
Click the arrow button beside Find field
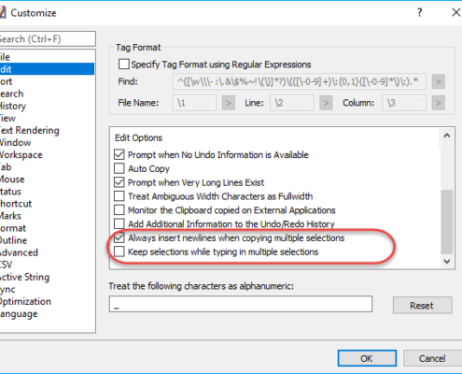pyautogui.click(x=438, y=81)
